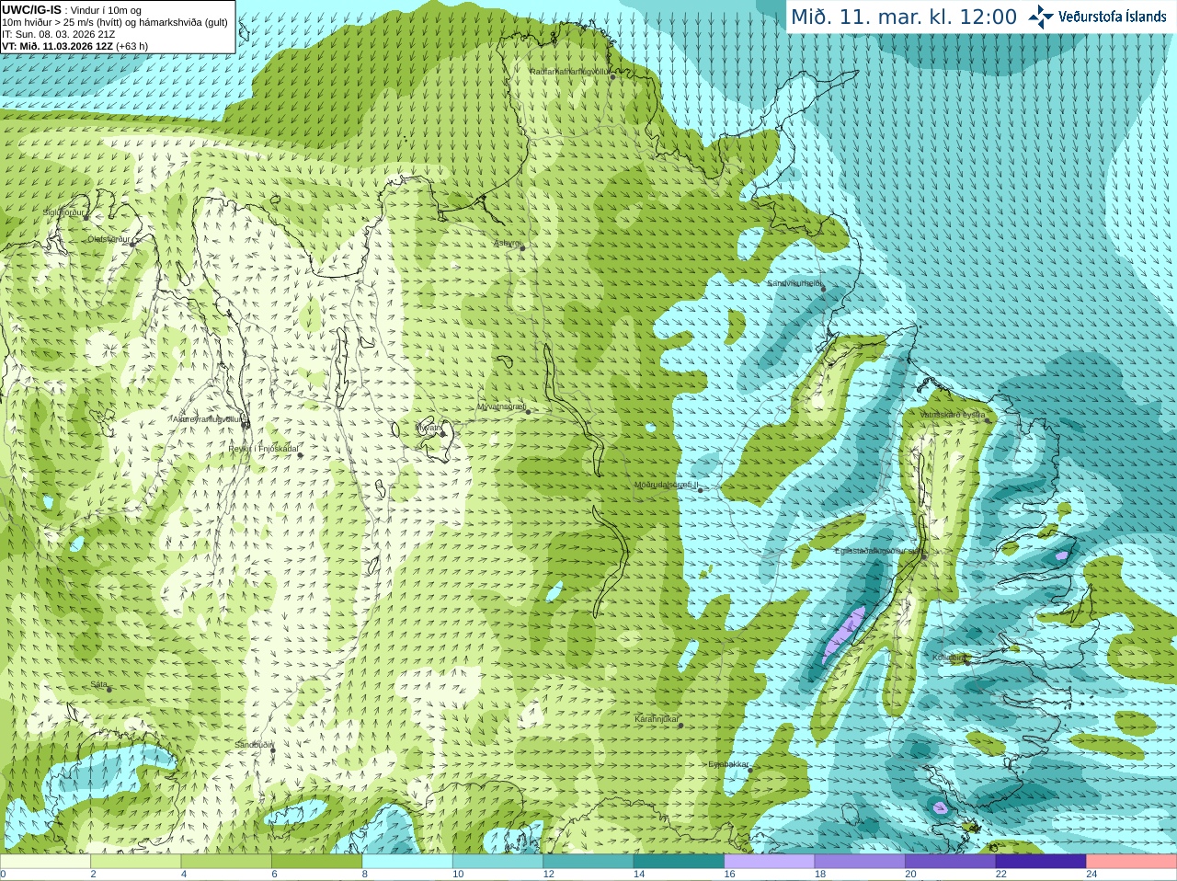Click the Sandvíkurheiði station dot marker

coord(824,289)
